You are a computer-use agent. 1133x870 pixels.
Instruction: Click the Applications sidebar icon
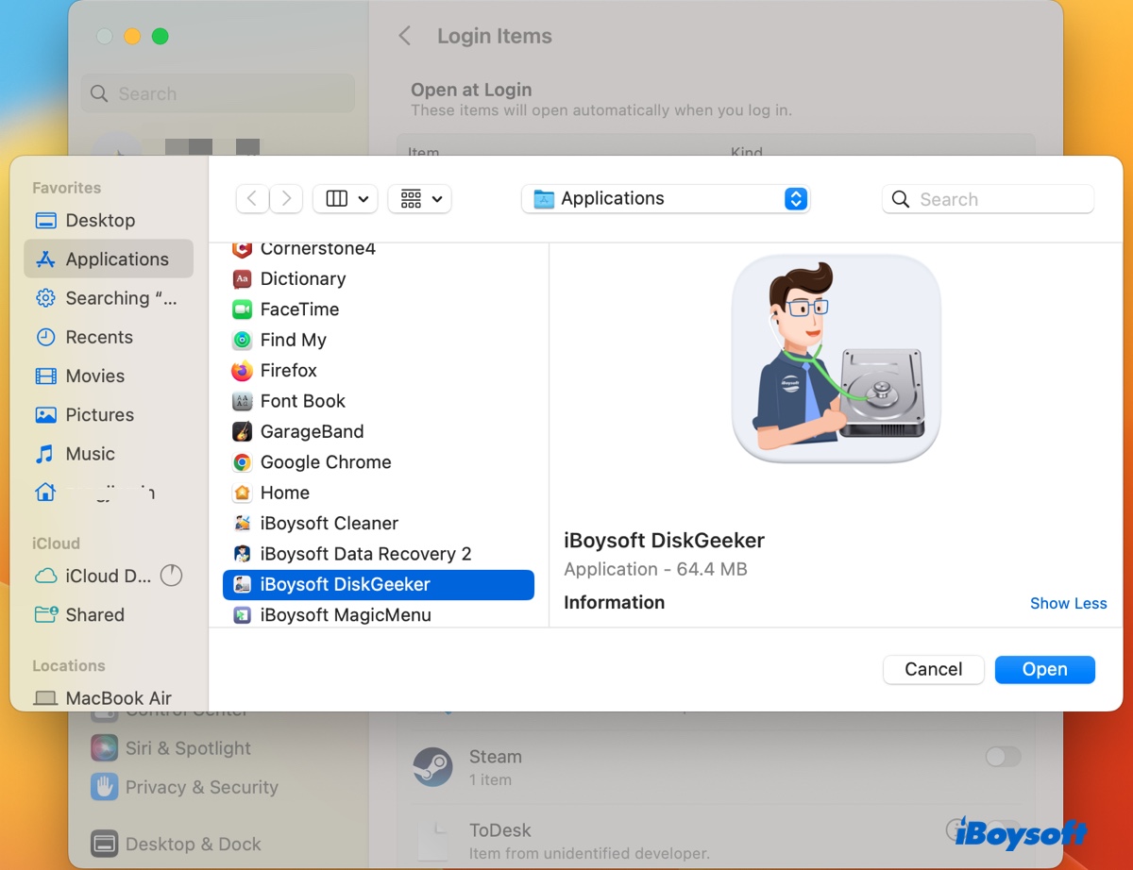click(45, 259)
